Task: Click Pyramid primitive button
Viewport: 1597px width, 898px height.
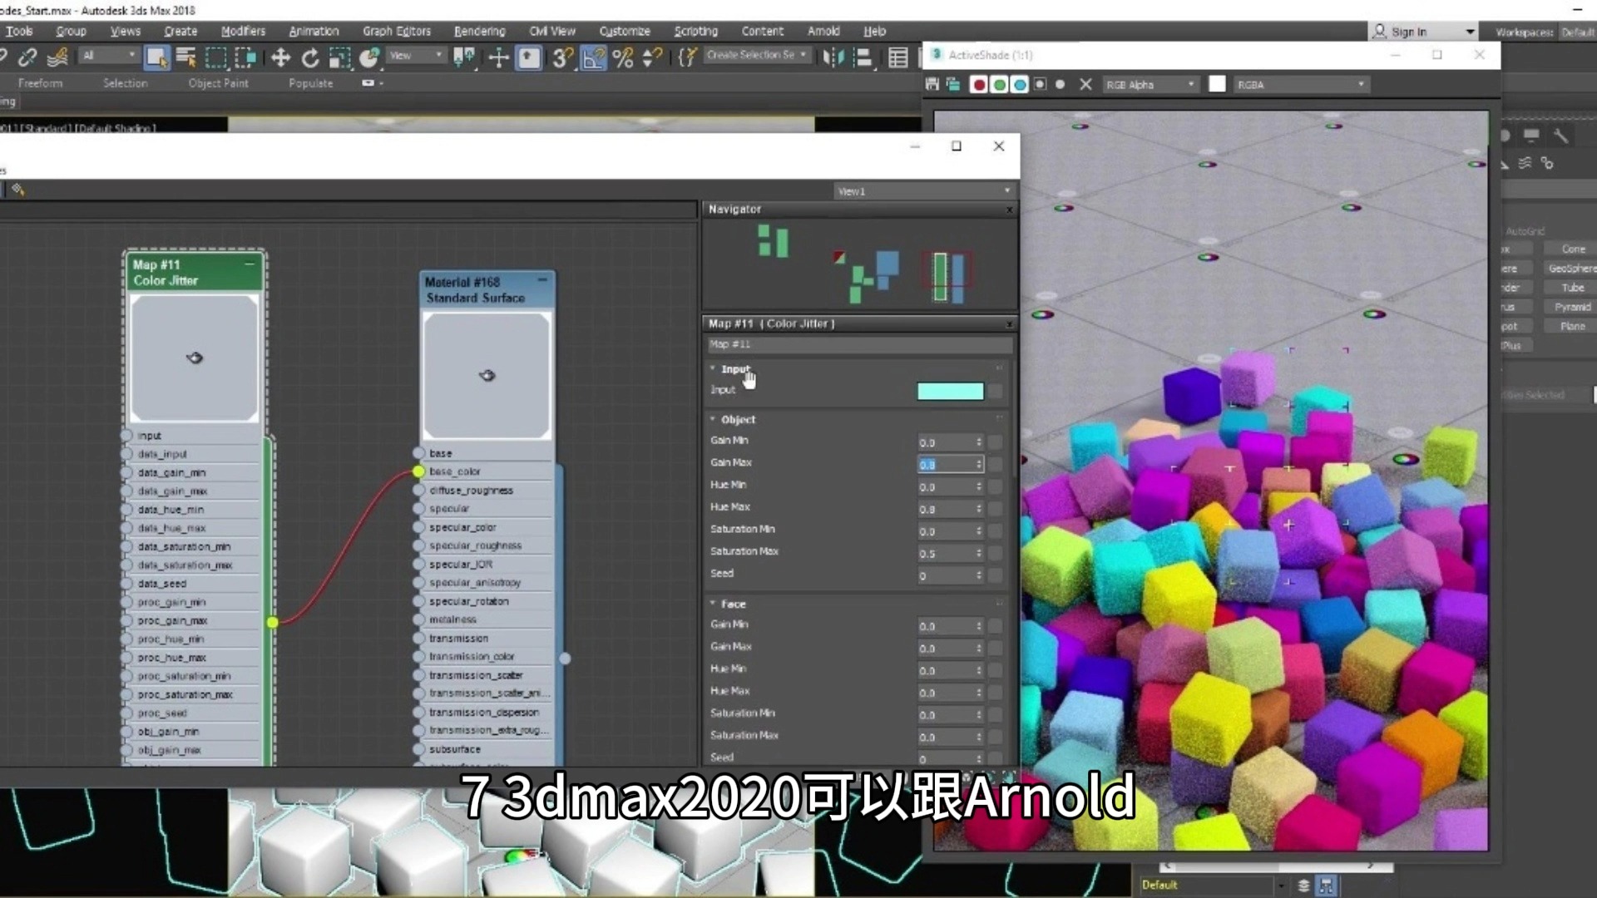Action: (1572, 307)
